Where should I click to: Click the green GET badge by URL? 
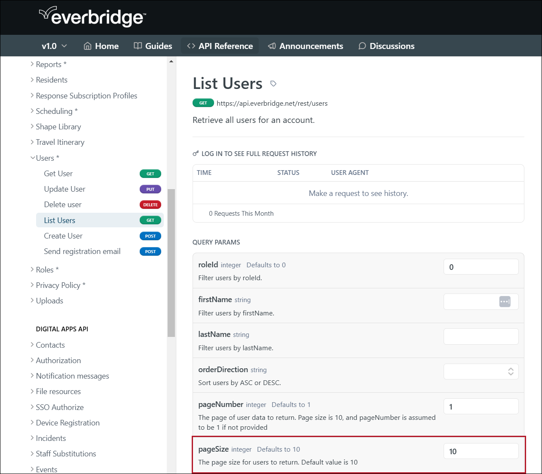(x=203, y=103)
